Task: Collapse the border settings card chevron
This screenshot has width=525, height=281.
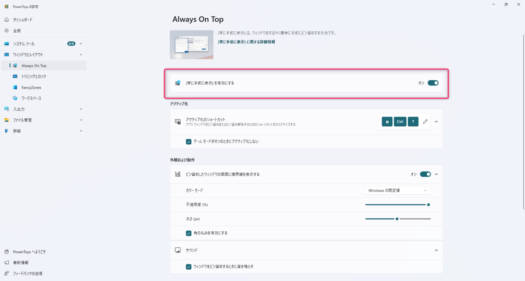Action: (436, 174)
